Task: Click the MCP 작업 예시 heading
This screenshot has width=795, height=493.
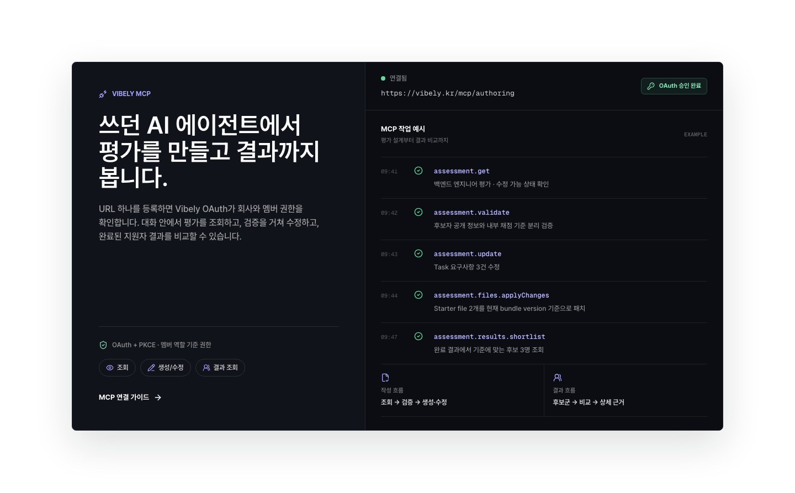Action: pyautogui.click(x=403, y=129)
